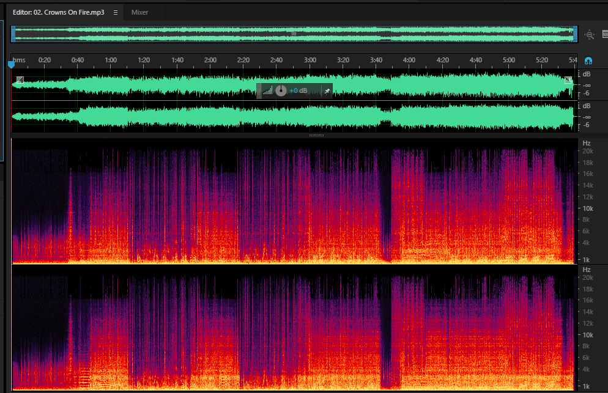Screen dimensions: 608x393
Task: Click the 3:40 mark on the ruler
Action: pyautogui.click(x=376, y=60)
